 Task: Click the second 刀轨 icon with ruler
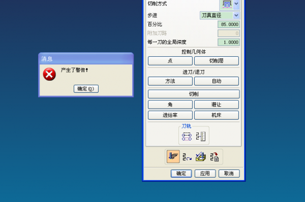(x=201, y=137)
